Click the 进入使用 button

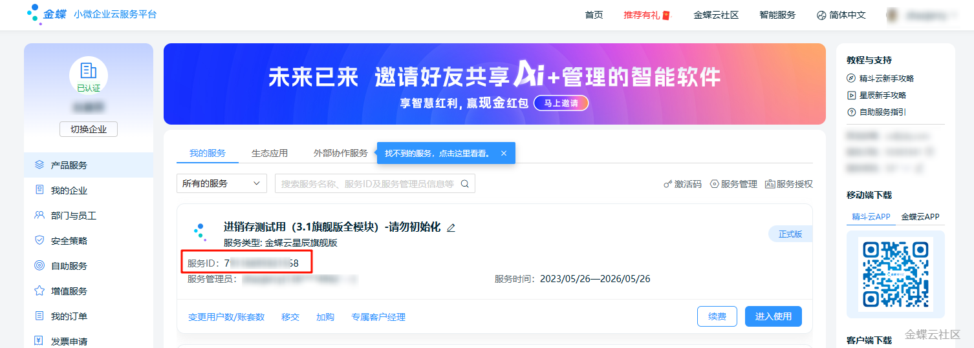click(774, 316)
